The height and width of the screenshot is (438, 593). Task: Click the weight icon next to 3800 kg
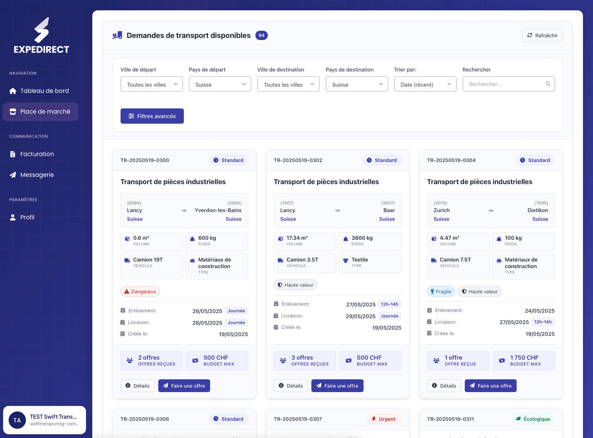[x=345, y=239]
